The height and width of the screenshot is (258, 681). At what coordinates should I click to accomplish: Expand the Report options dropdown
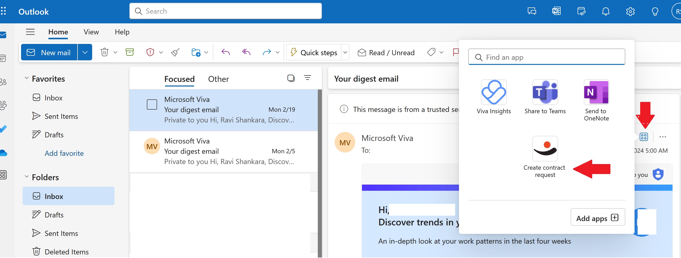(x=161, y=53)
